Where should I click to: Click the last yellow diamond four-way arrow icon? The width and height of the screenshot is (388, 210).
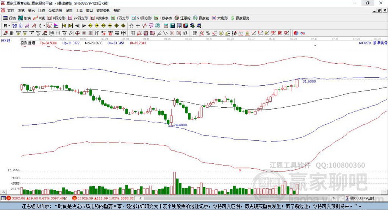click(123, 26)
